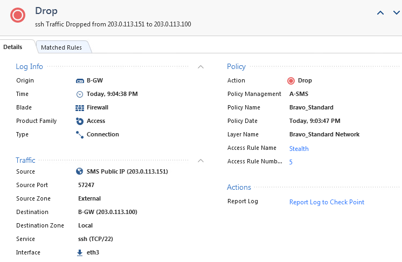Image resolution: width=402 pixels, height=262 pixels.
Task: Open the Matched Rules tab
Action: (x=61, y=47)
